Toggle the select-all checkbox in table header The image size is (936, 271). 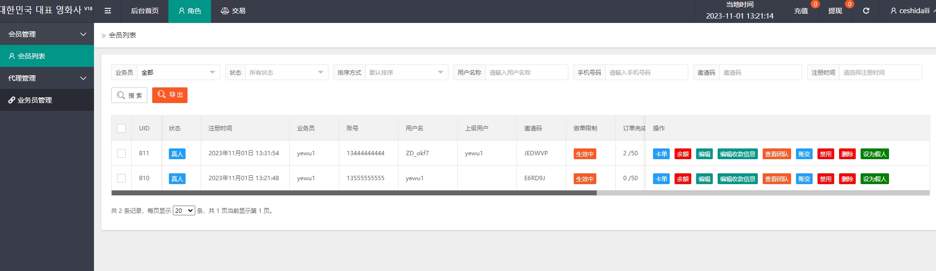[121, 128]
